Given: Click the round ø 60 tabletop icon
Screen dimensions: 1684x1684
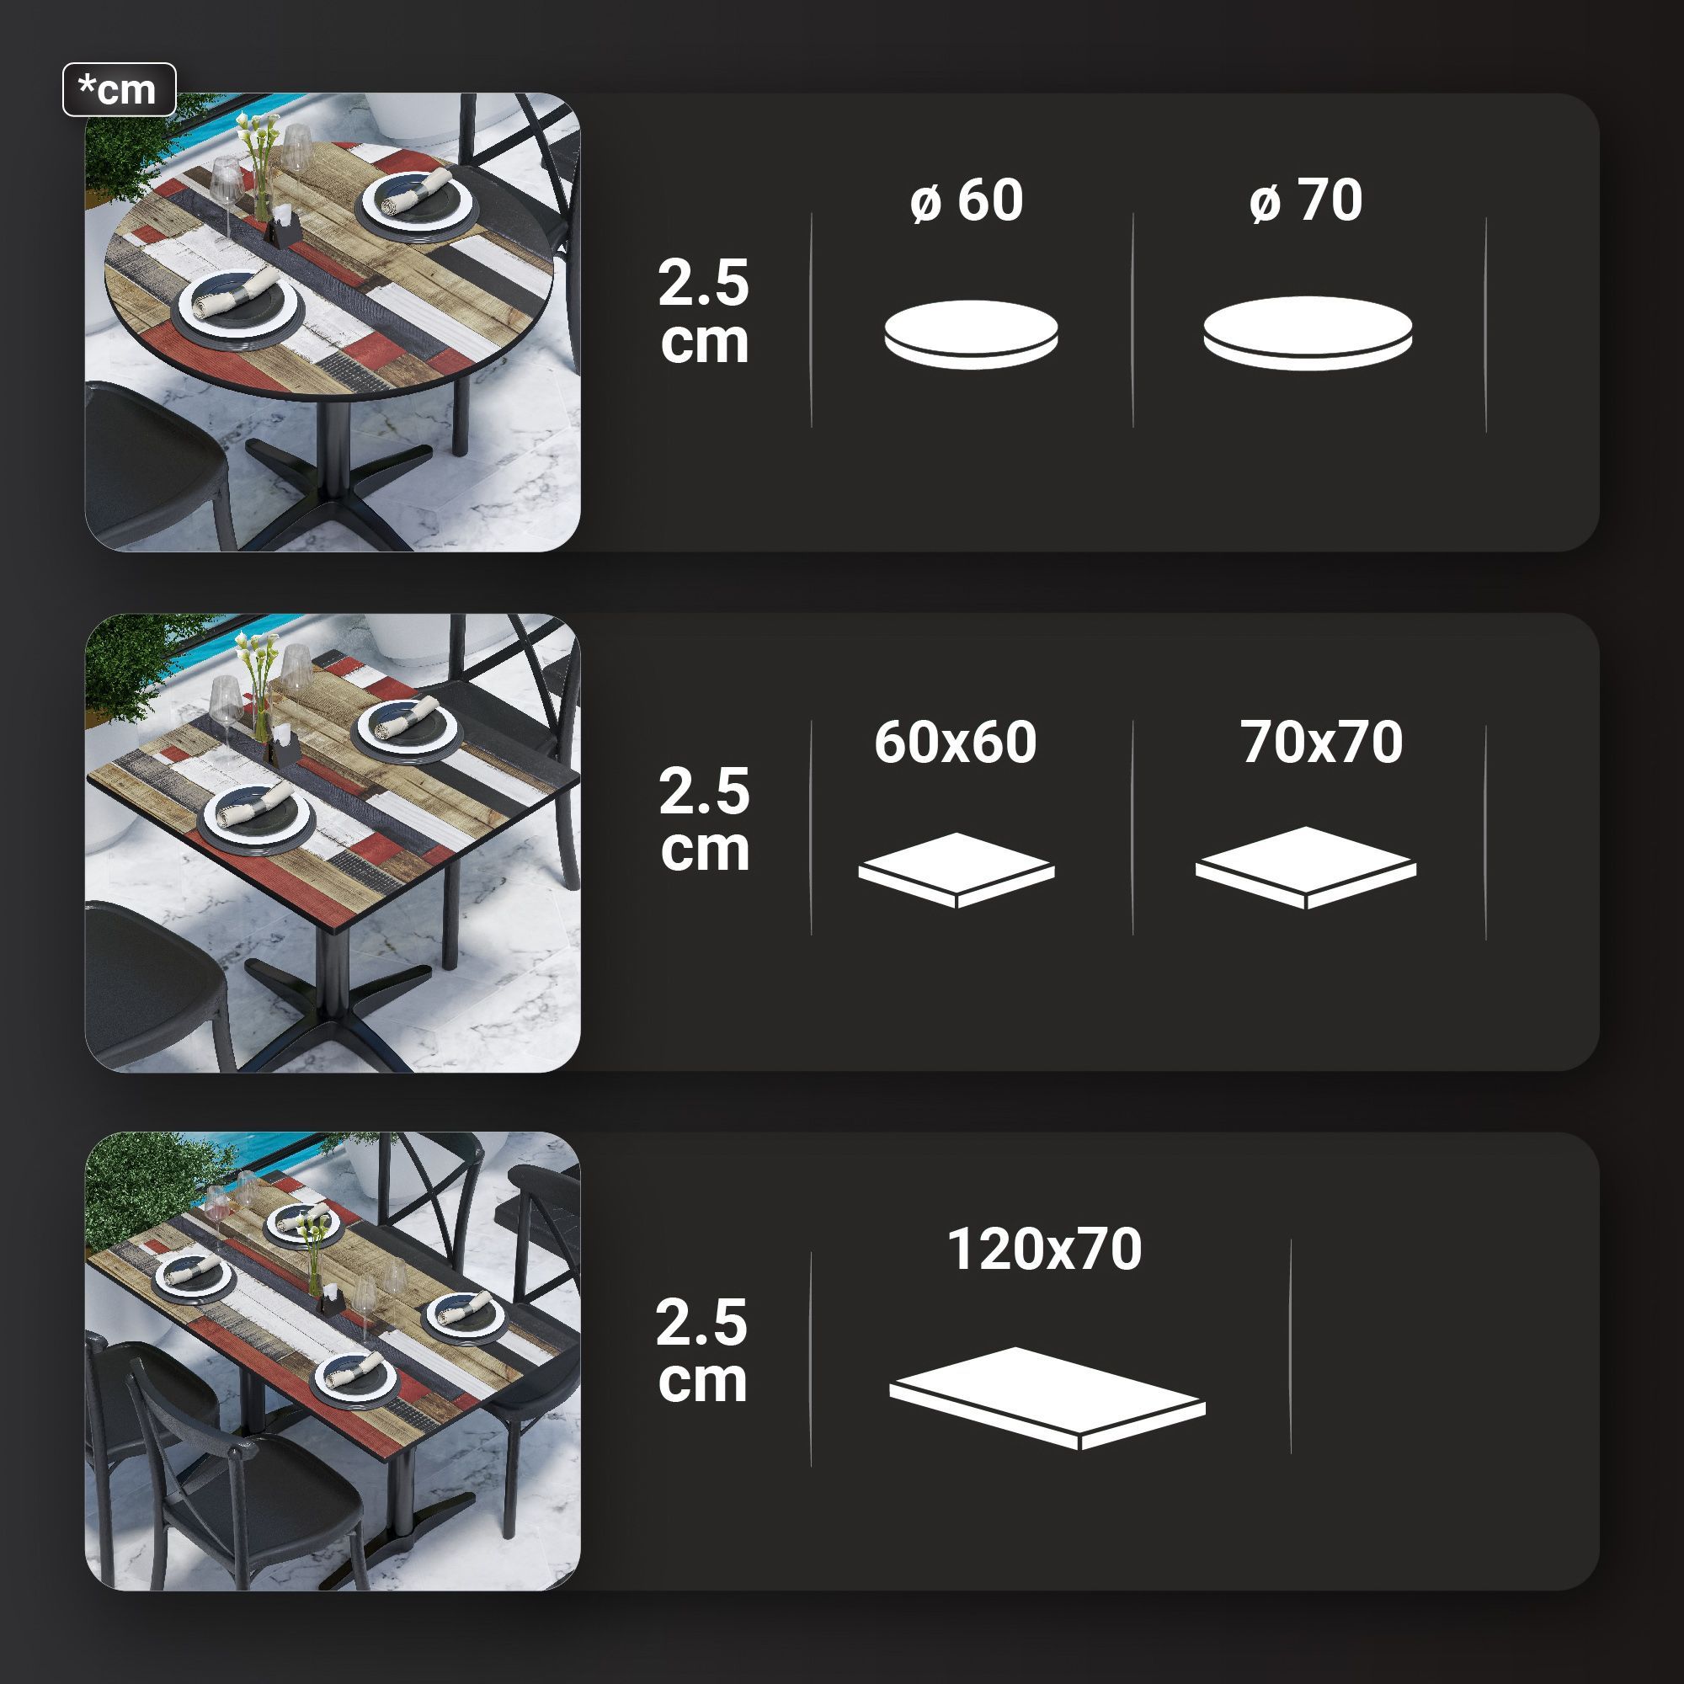Looking at the screenshot, I should 971,335.
